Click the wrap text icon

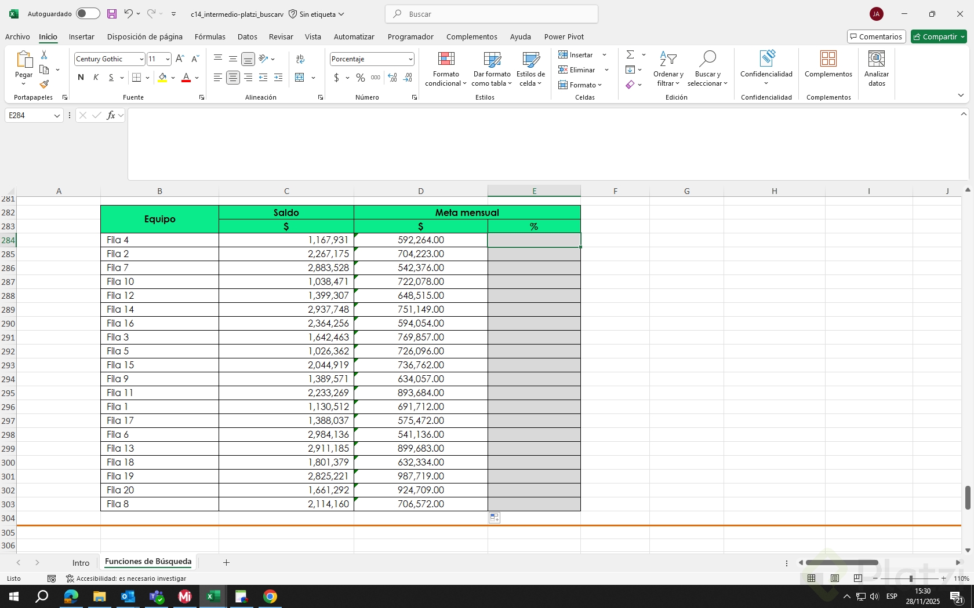point(300,59)
